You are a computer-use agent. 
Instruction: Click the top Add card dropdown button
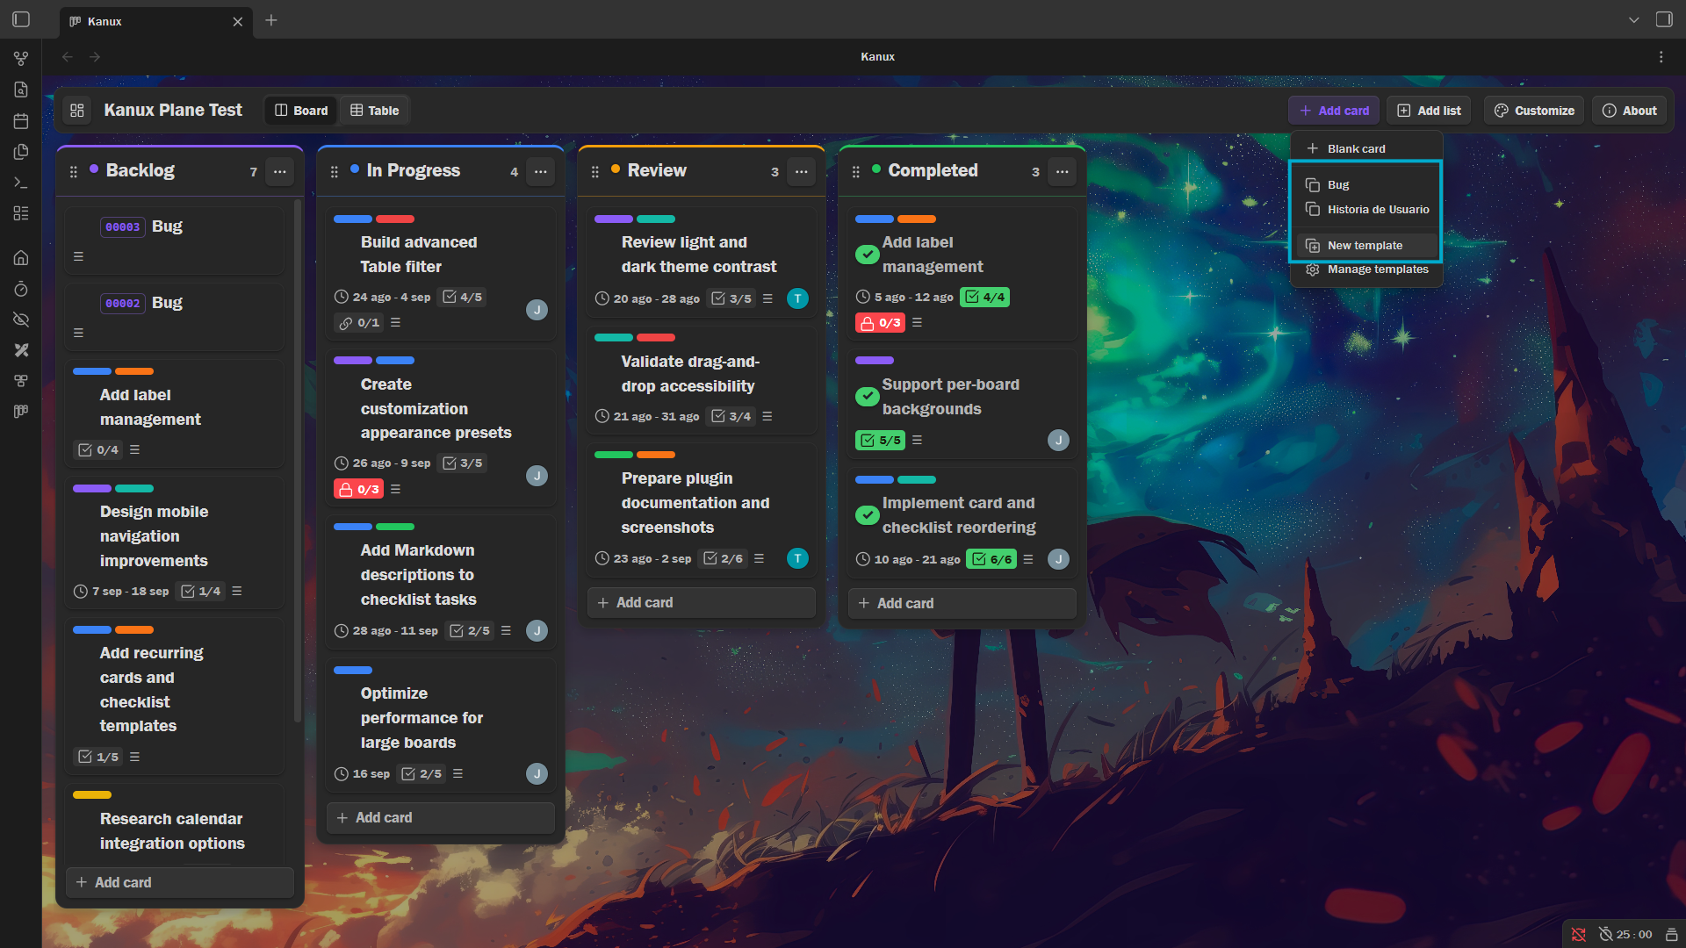(1334, 111)
